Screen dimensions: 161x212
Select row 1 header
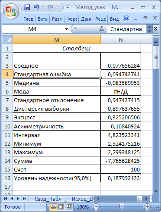tap(7, 48)
